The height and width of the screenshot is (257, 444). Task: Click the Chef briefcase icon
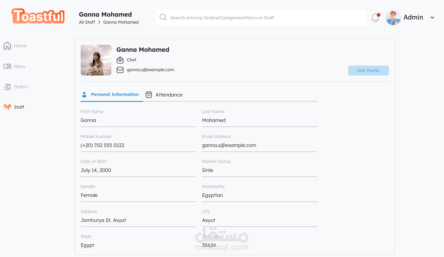click(x=120, y=60)
